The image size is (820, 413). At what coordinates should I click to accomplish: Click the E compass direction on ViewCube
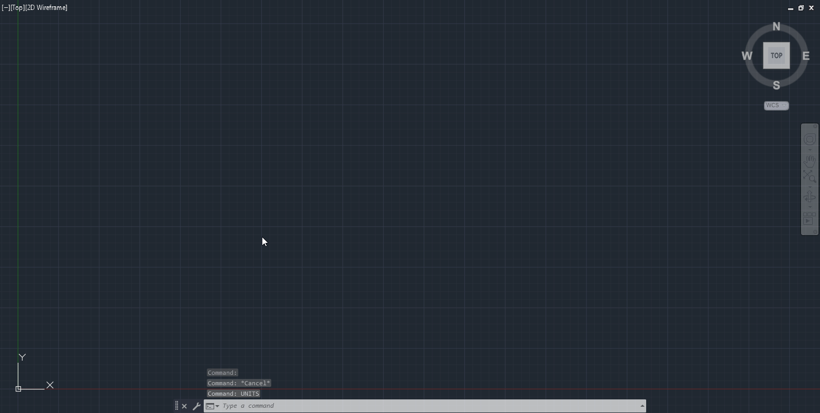pyautogui.click(x=806, y=56)
